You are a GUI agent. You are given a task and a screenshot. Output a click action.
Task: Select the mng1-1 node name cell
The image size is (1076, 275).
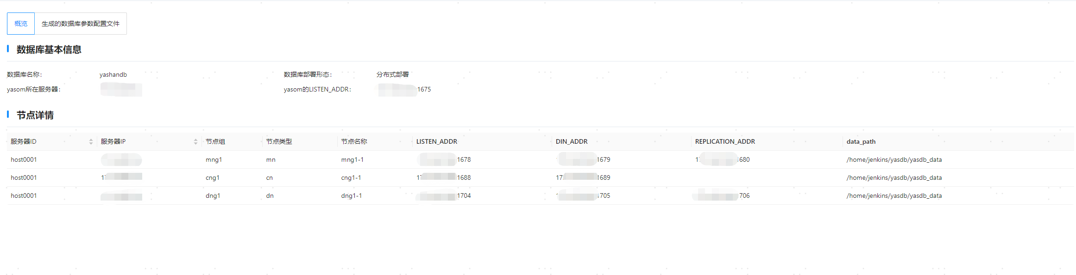coord(352,160)
